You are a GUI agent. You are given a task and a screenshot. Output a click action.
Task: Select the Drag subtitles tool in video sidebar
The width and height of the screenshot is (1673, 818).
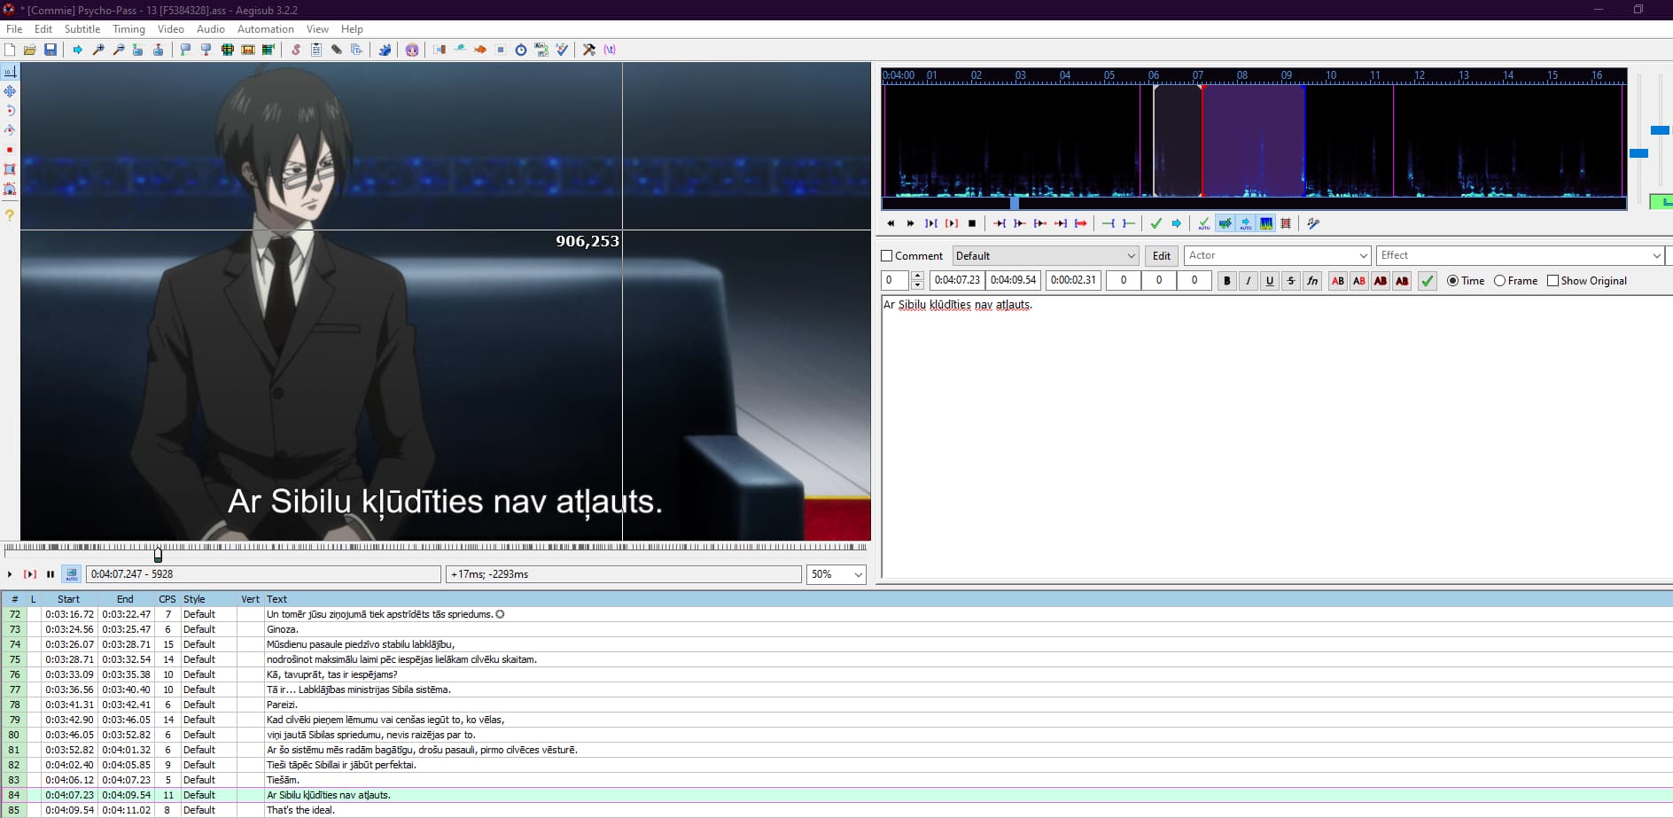[x=10, y=91]
